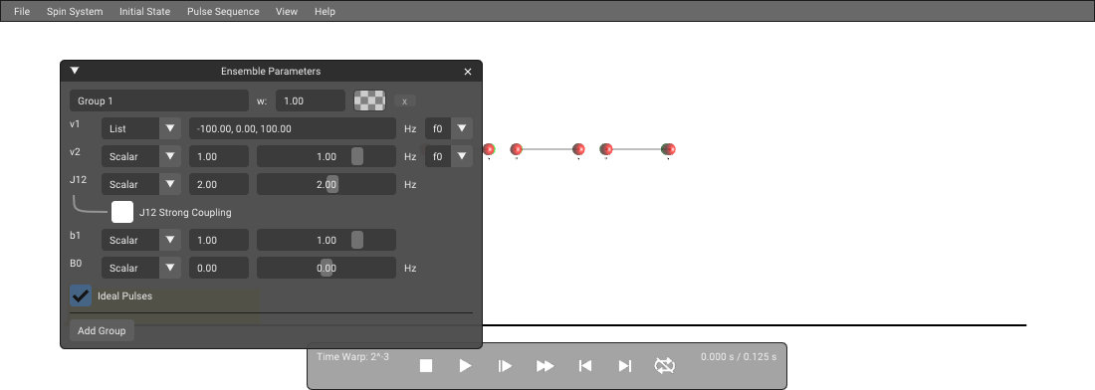Open the v1 reference f0 dropdown
Viewport: 1095px width, 390px height.
449,128
